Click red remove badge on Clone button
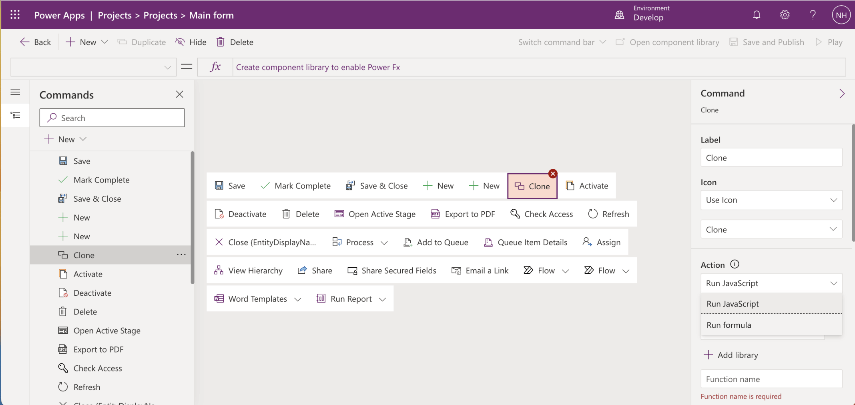This screenshot has width=855, height=405. click(x=553, y=174)
